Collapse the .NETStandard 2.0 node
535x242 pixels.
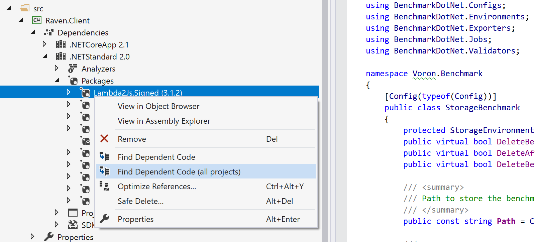point(45,56)
